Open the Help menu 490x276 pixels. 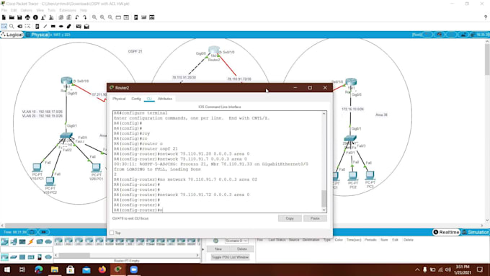(84, 10)
